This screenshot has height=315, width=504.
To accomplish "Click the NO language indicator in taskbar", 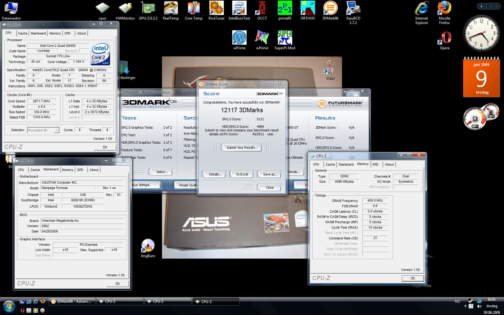I will tap(457, 301).
